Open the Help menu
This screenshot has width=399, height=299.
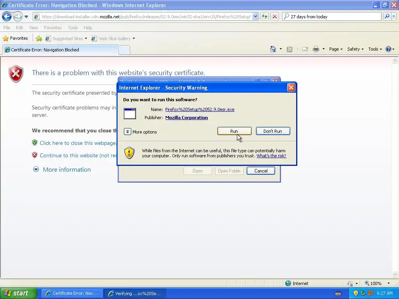tap(88, 28)
